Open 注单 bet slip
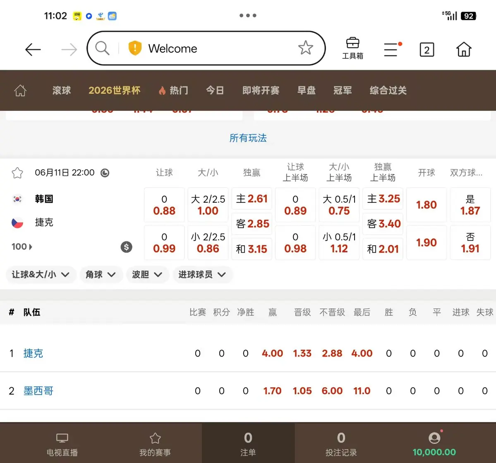 tap(248, 444)
